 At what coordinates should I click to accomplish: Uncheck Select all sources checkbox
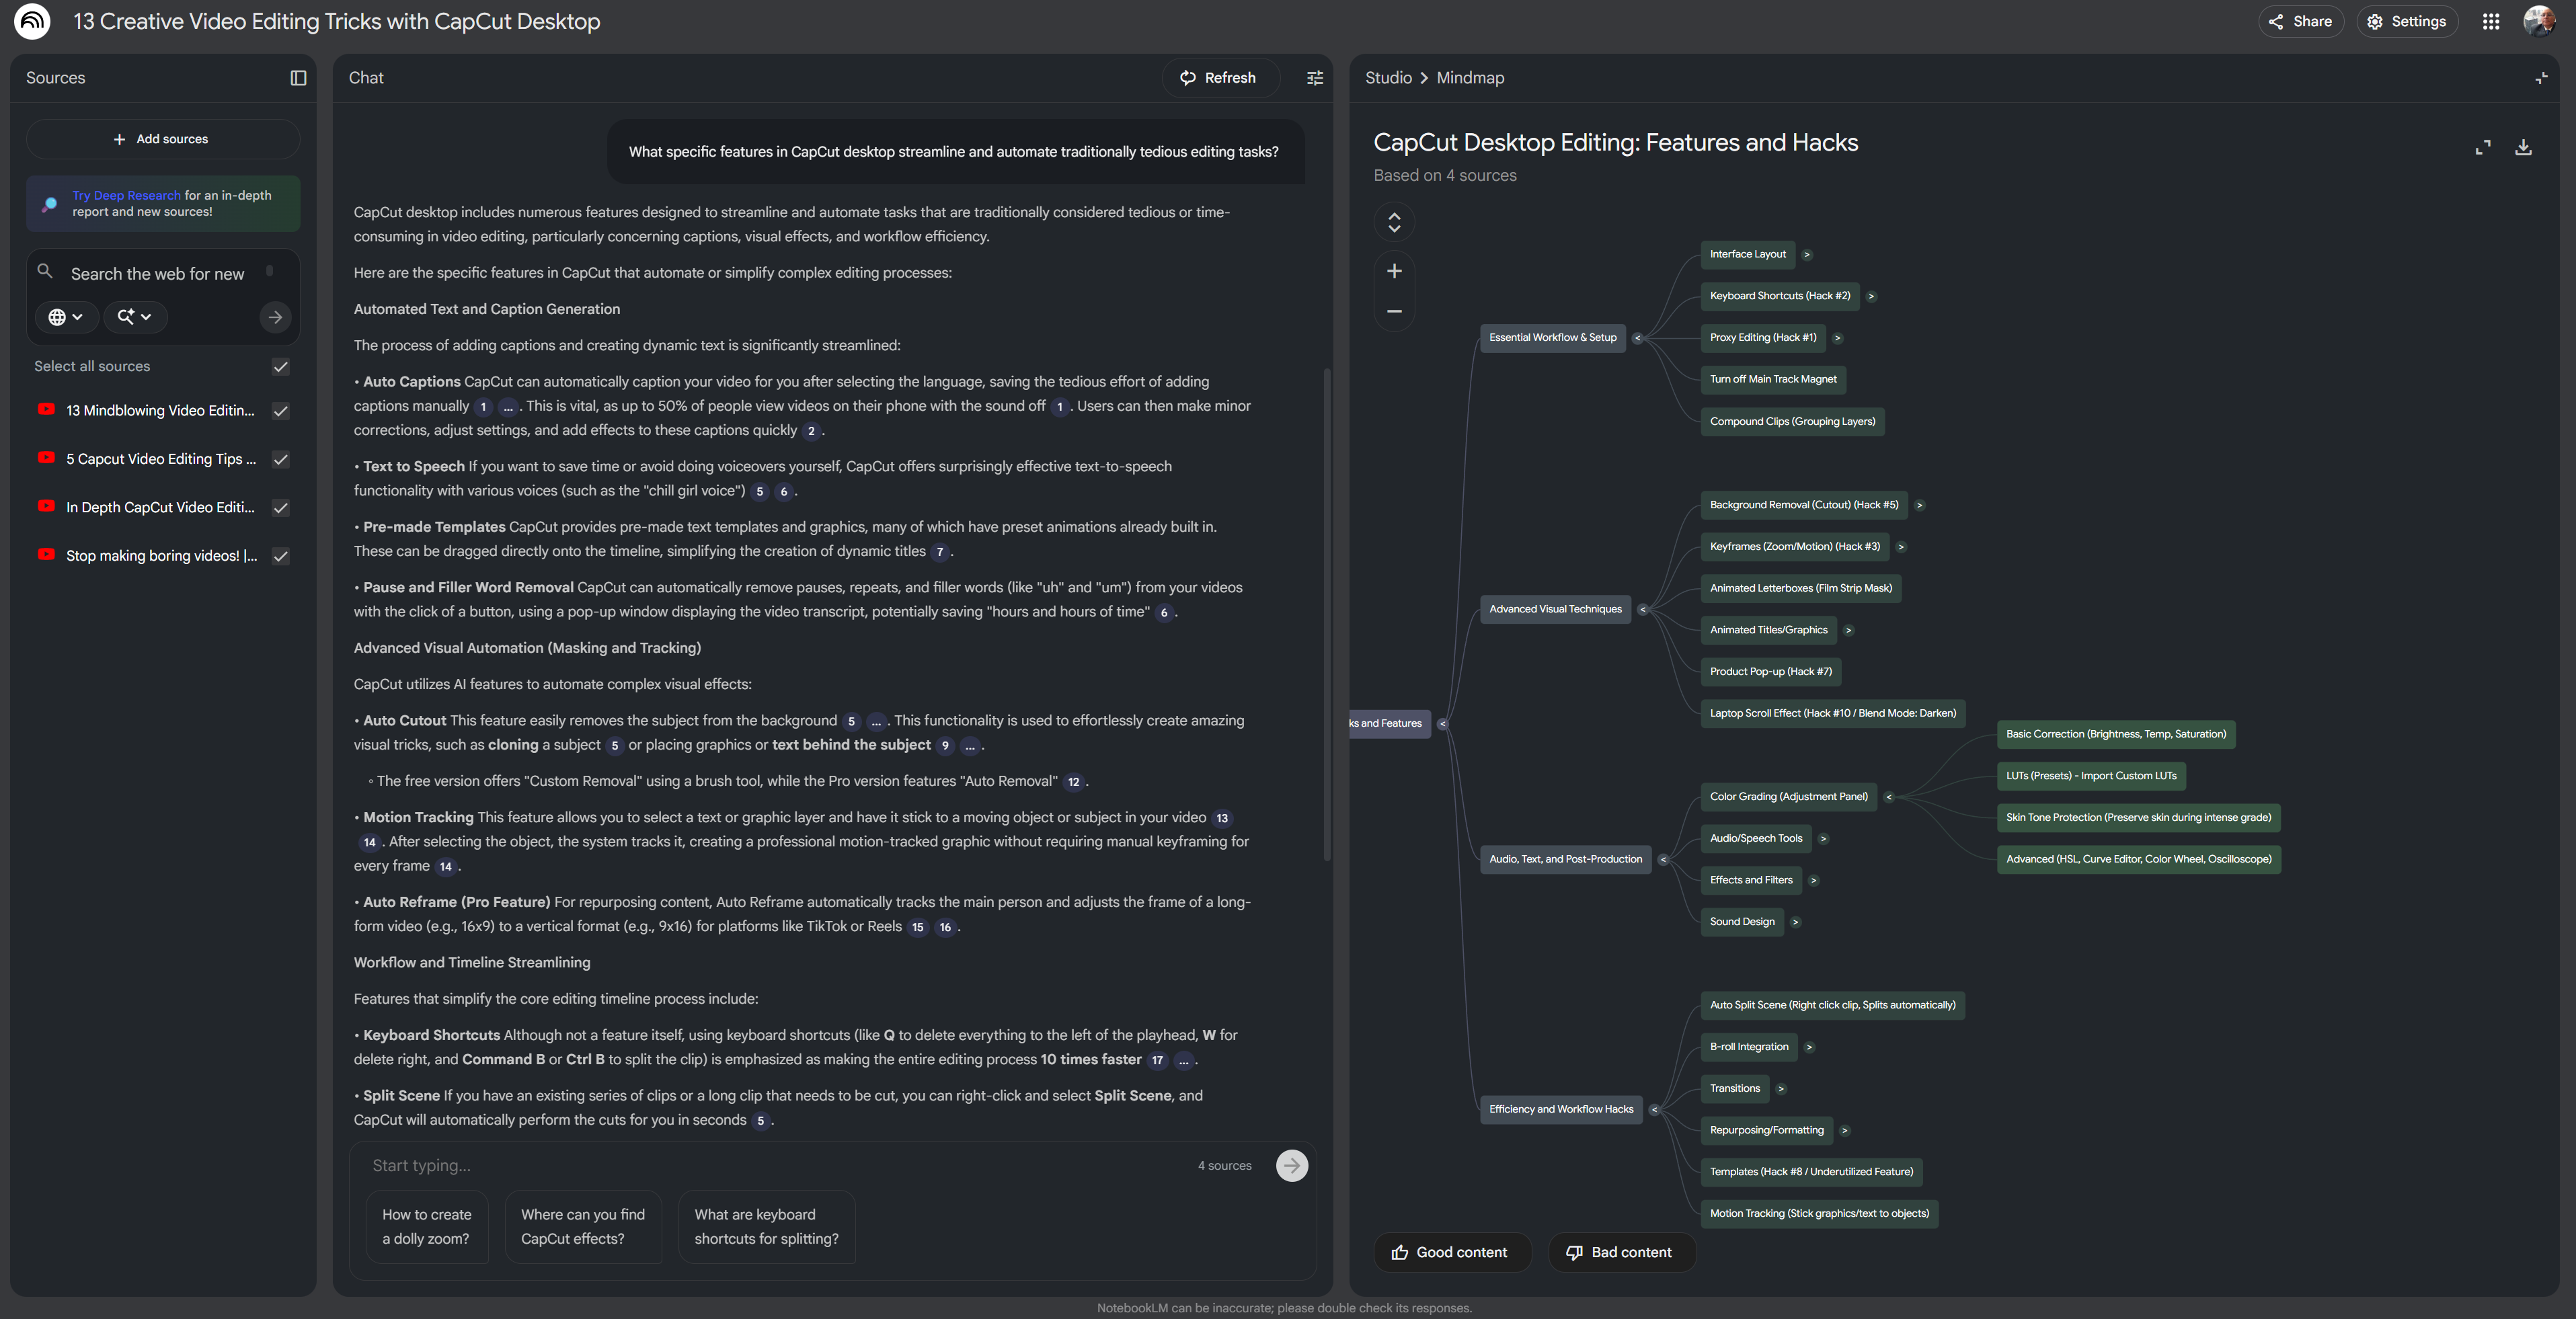tap(281, 366)
